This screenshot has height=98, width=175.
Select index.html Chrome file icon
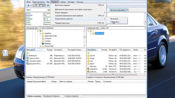88,69
